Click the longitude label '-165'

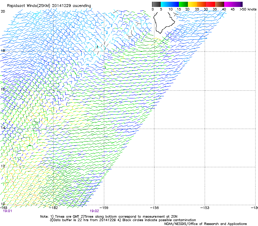[3, 208]
